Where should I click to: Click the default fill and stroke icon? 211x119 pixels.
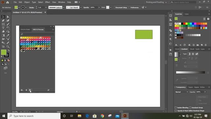click(2, 57)
